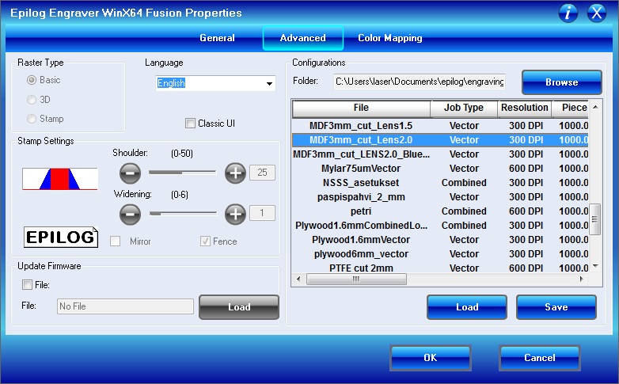This screenshot has width=619, height=384.
Task: Sort by the File column header
Action: [361, 108]
